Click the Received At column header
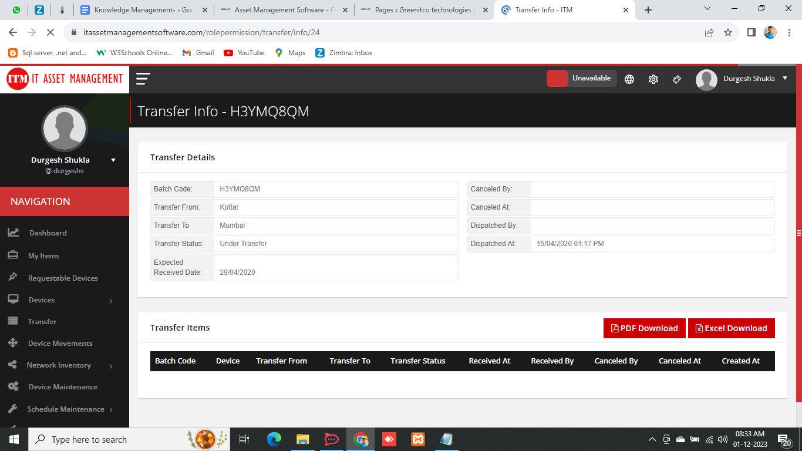The height and width of the screenshot is (451, 802). click(490, 361)
